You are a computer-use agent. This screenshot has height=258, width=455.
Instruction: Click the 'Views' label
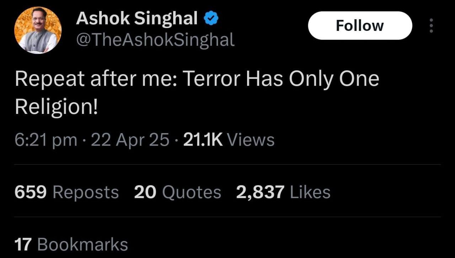pos(251,140)
